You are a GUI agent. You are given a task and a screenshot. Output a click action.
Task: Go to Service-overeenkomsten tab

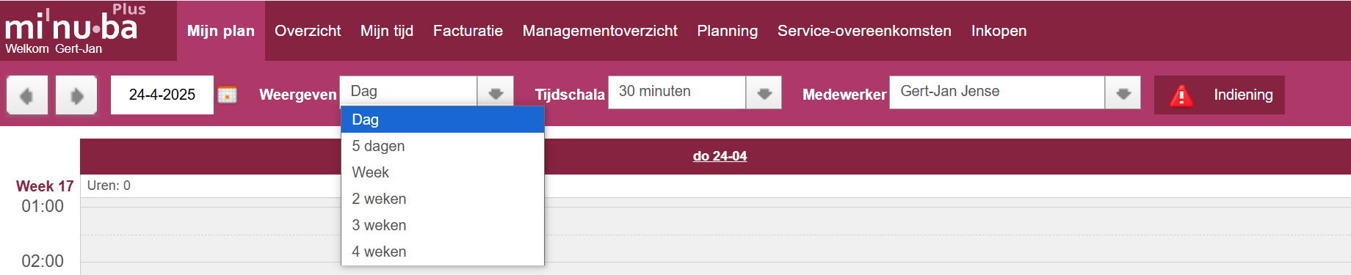tap(864, 31)
